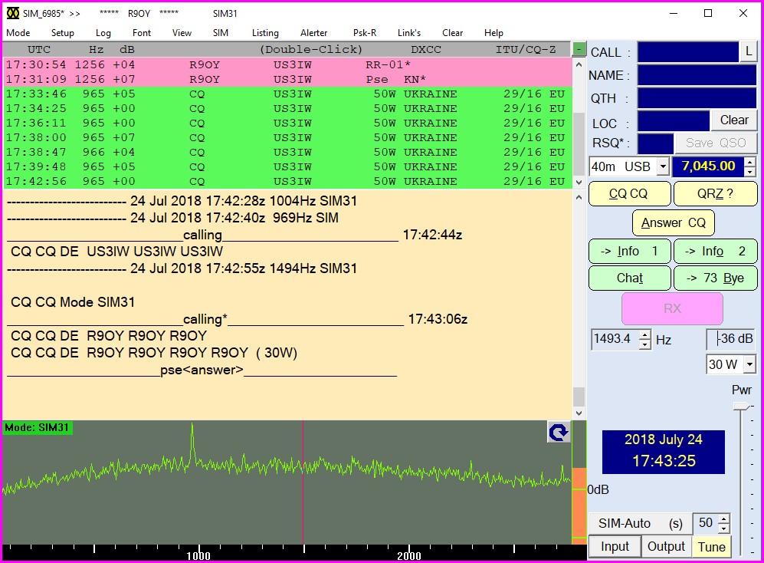Increase the Hz frequency spinner value
This screenshot has height=563, width=764.
tap(644, 334)
